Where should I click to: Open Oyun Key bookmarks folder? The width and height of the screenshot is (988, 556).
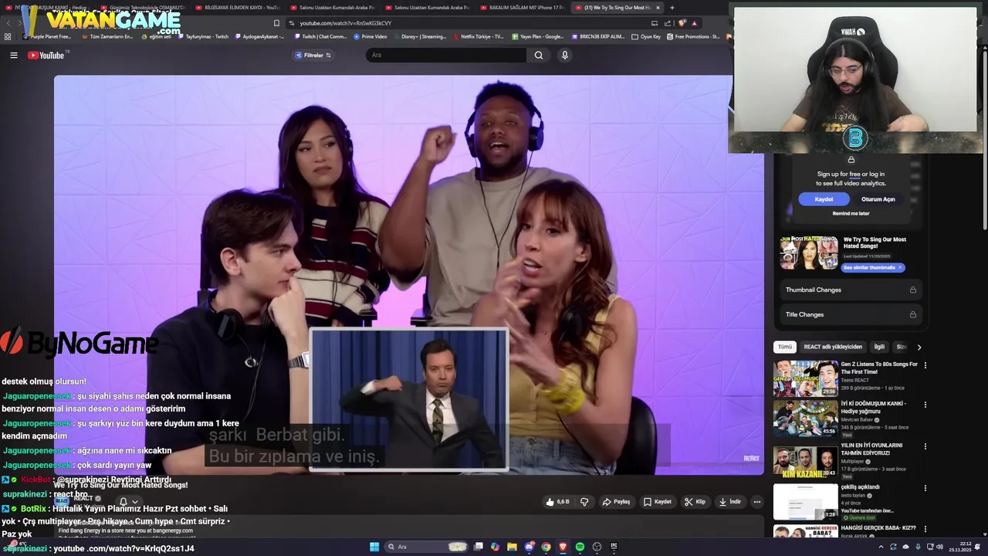[x=646, y=36]
